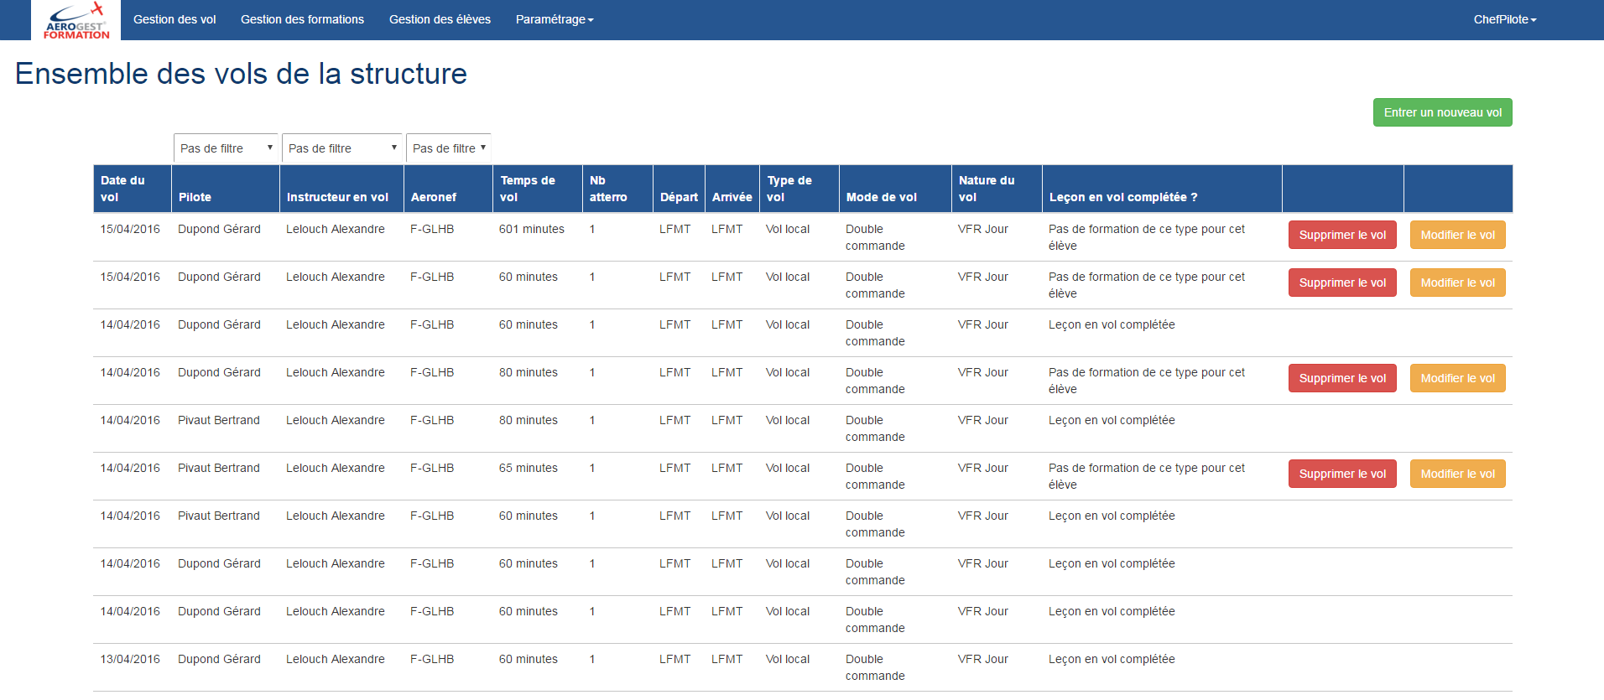Click Lelouch Alexandre in the 601 minutes row
This screenshot has height=700, width=1604.
[x=336, y=229]
